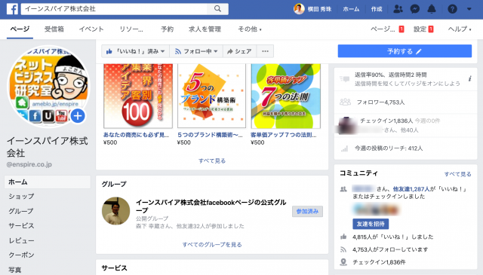The image size is (483, 275).
Task: Expand the ヘルプ menu
Action: pos(460,29)
